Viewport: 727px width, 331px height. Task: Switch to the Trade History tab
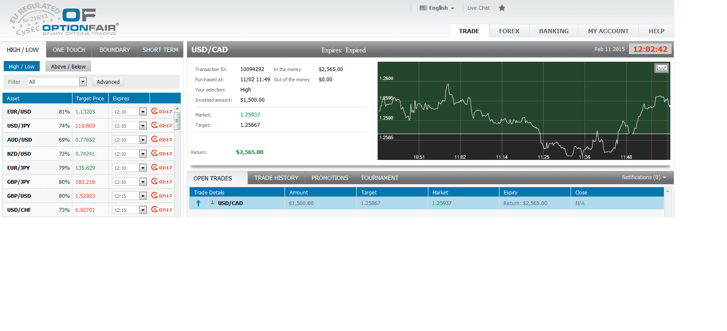pyautogui.click(x=276, y=178)
